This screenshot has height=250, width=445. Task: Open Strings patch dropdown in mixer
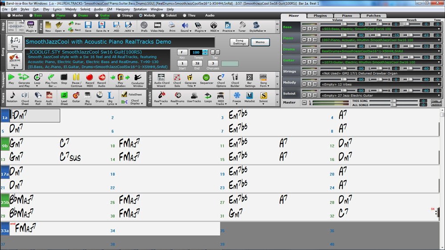[x=439, y=73]
